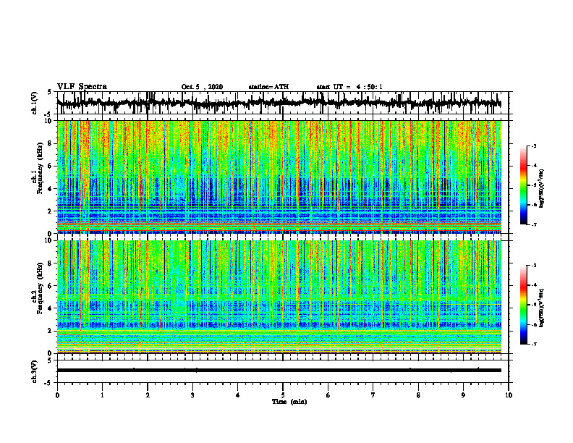
Task: Click the "VLF Spectra" plot title
Action: [82, 87]
